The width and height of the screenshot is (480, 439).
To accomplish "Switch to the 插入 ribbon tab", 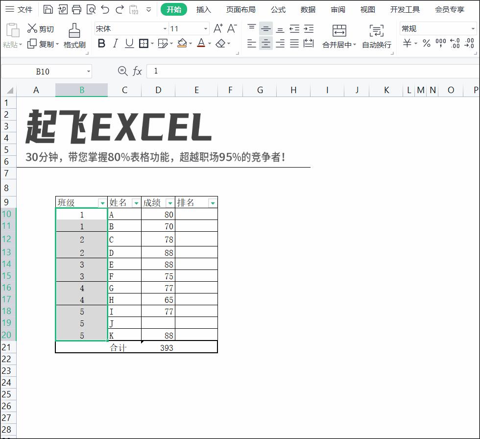I will (x=203, y=9).
